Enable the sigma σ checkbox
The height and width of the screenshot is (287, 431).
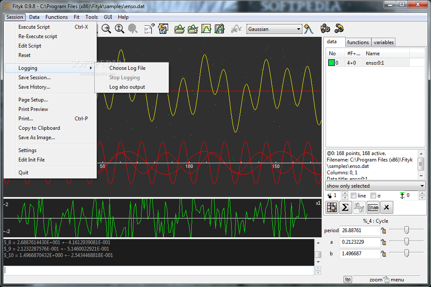373,195
